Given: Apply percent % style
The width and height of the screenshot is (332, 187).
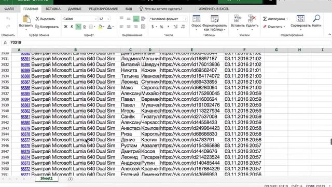Looking at the screenshot, I should click(x=161, y=26).
